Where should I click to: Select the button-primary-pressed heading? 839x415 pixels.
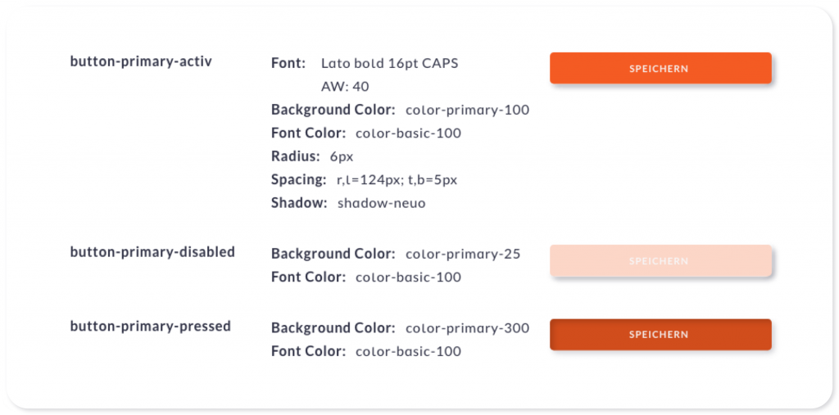coord(150,327)
